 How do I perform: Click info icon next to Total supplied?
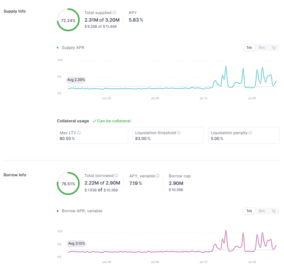pos(115,13)
